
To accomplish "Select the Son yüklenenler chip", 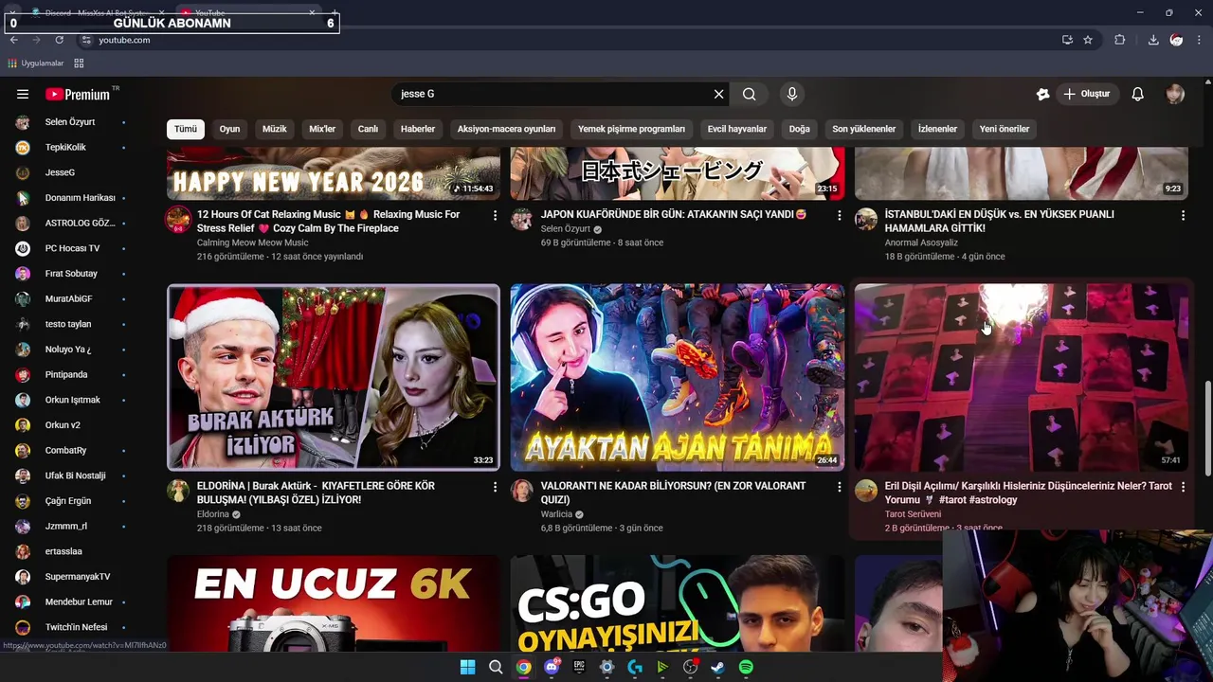I will tap(864, 129).
